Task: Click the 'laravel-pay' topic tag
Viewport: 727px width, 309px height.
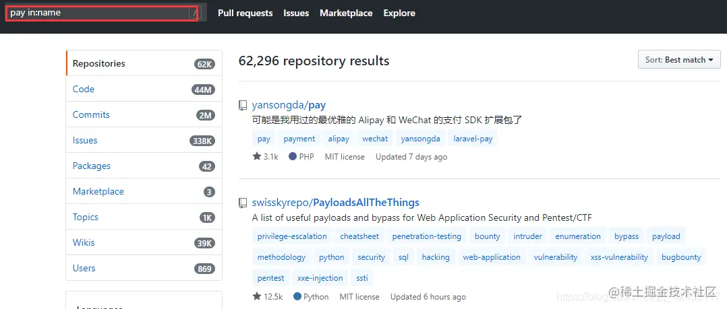Action: 473,139
